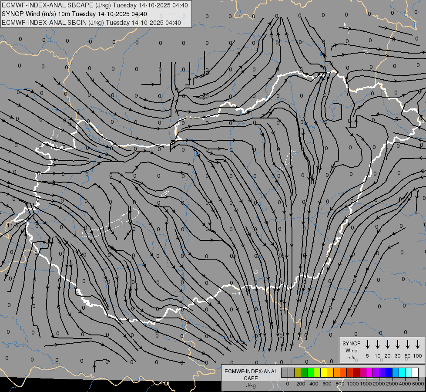Click the 50 m/s wind arrow symbol
Image resolution: width=426 pixels, height=392 pixels.
(408, 345)
